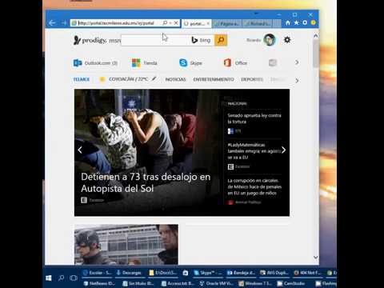Go to the browser Home icon
This screenshot has width=384, height=288.
[x=288, y=23]
